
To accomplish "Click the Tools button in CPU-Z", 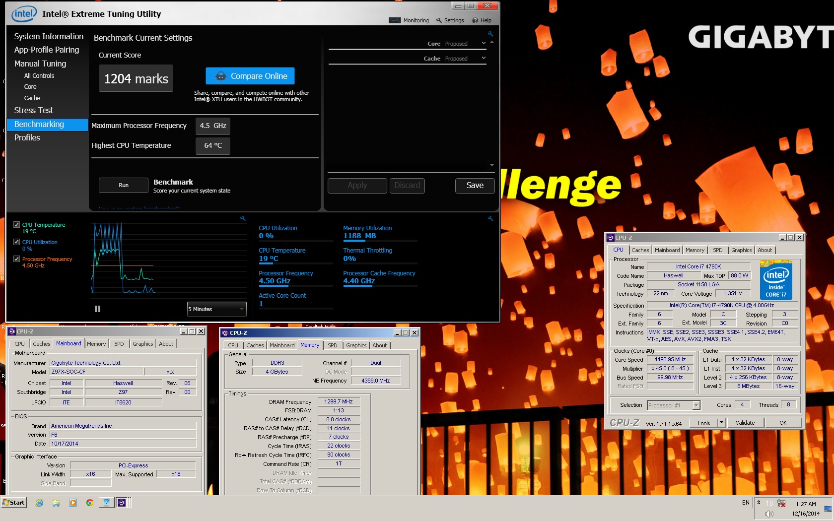I will coord(703,423).
